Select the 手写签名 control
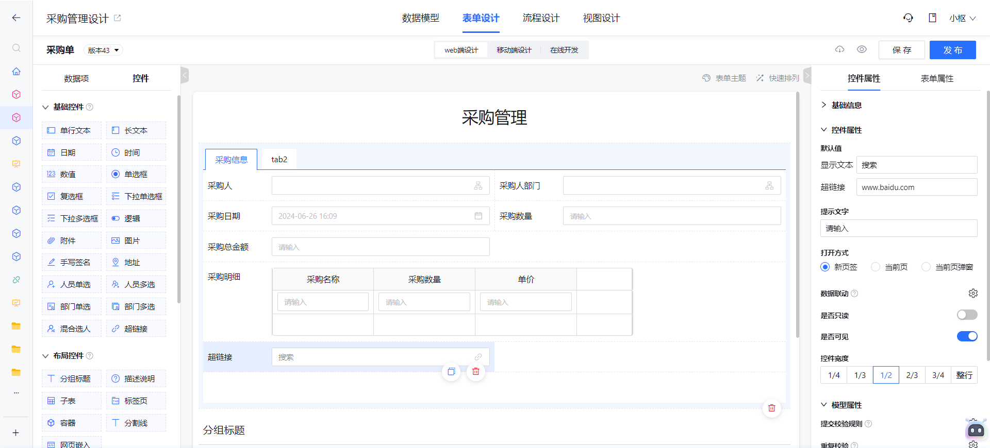Viewport: 990px width, 448px height. 72,262
